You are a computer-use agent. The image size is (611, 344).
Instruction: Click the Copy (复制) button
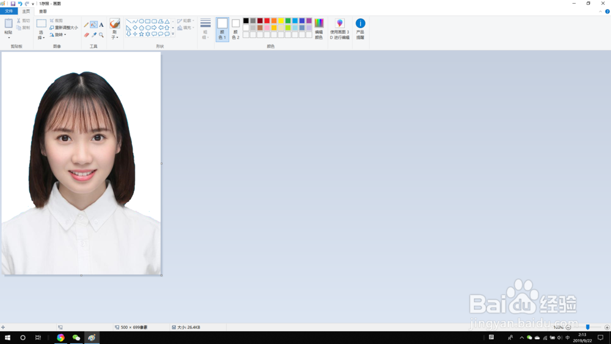coord(23,27)
